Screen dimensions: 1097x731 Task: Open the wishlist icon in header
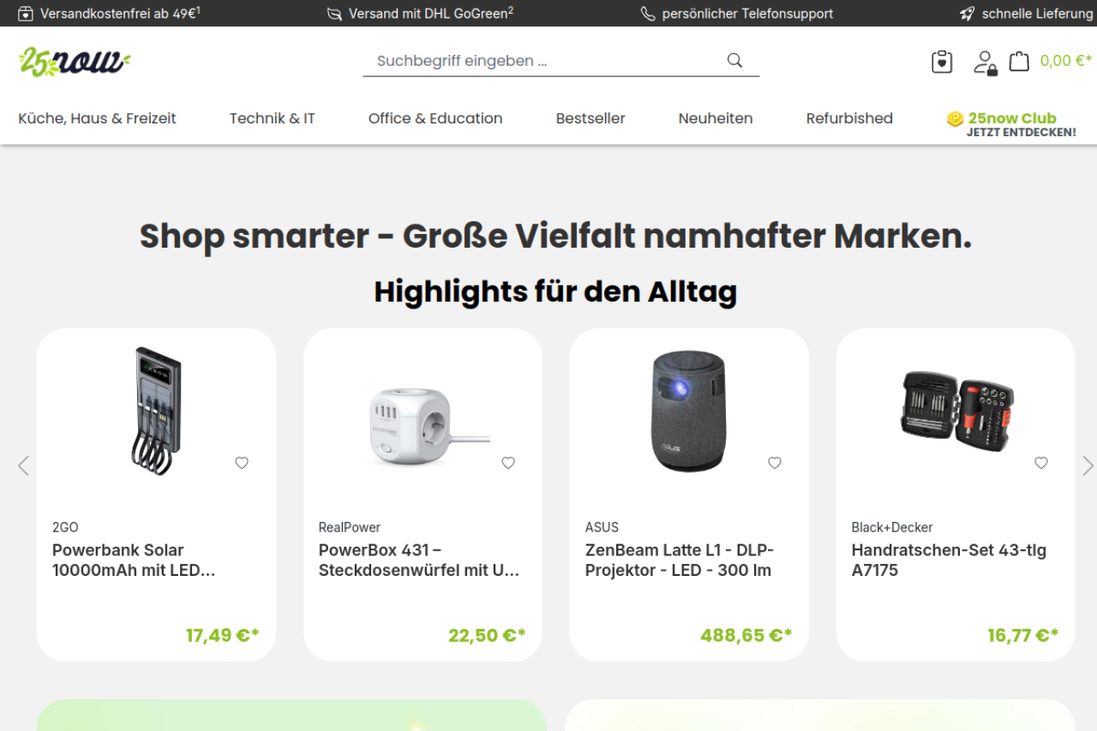[942, 62]
